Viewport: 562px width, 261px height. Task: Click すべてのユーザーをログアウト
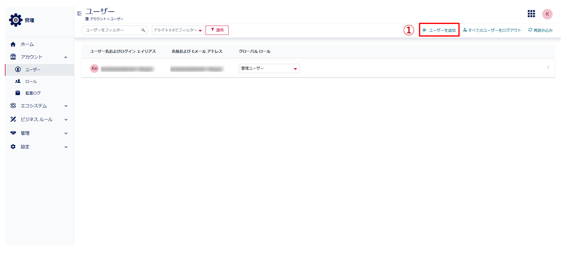pos(492,30)
